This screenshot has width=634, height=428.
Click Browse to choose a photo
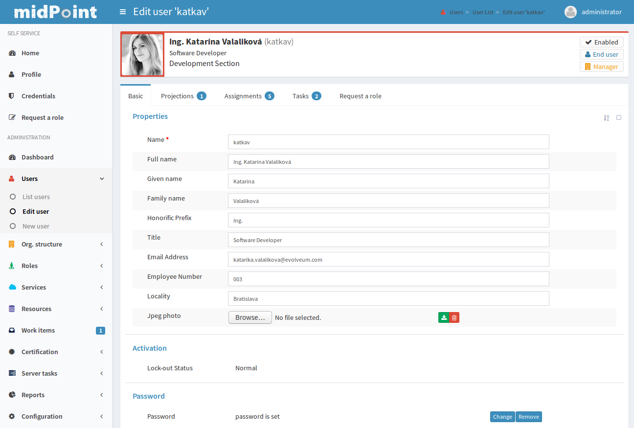[x=250, y=318]
